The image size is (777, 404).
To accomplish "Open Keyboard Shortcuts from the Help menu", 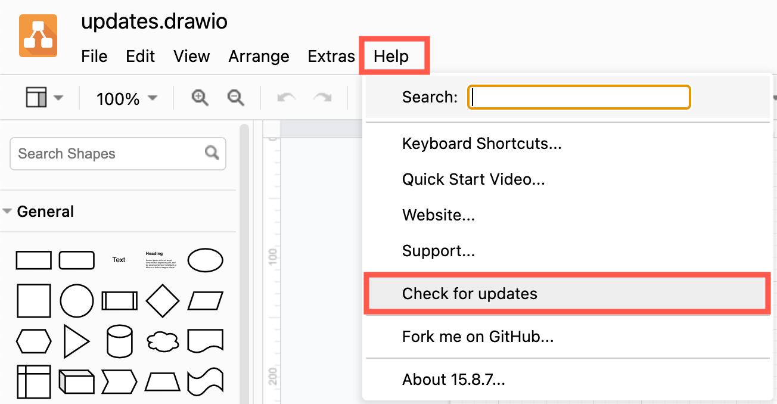I will click(481, 144).
